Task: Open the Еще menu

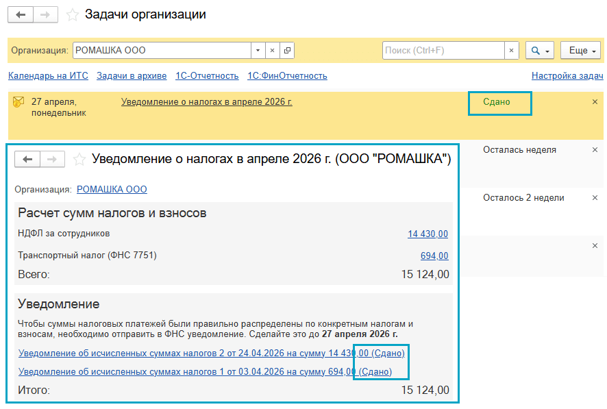Action: 581,50
